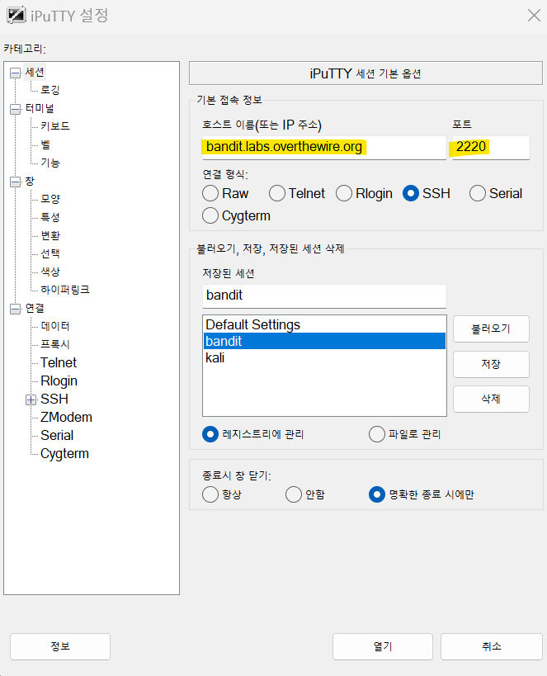Open the 하이퍼링크 settings page

click(x=66, y=290)
